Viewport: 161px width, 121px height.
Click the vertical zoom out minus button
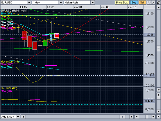(158, 111)
